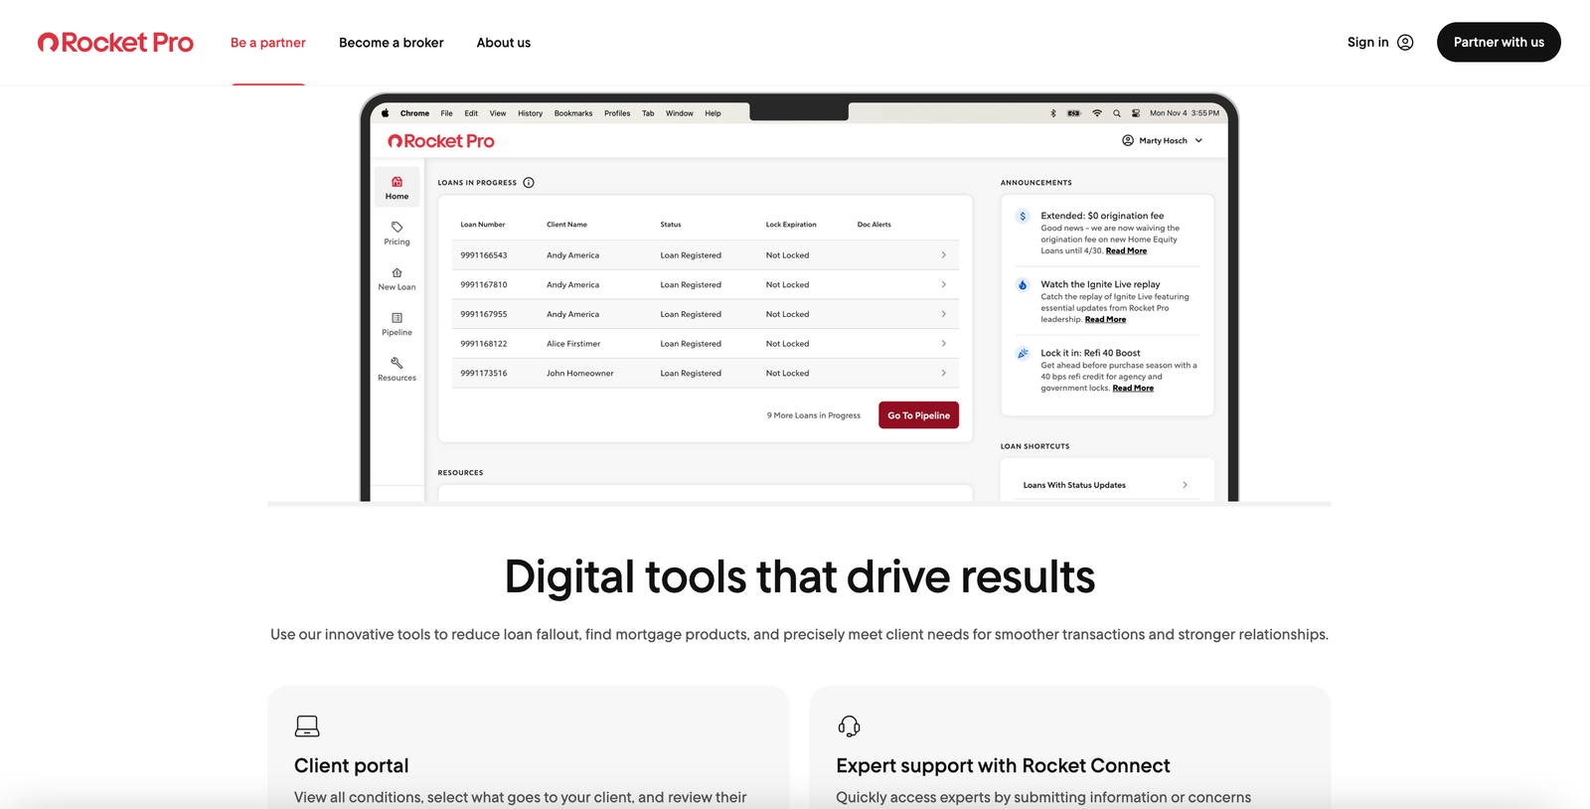Screen dimensions: 1590x809
Task: Click Expert support with Rocket Connect heading
Action: (1003, 765)
